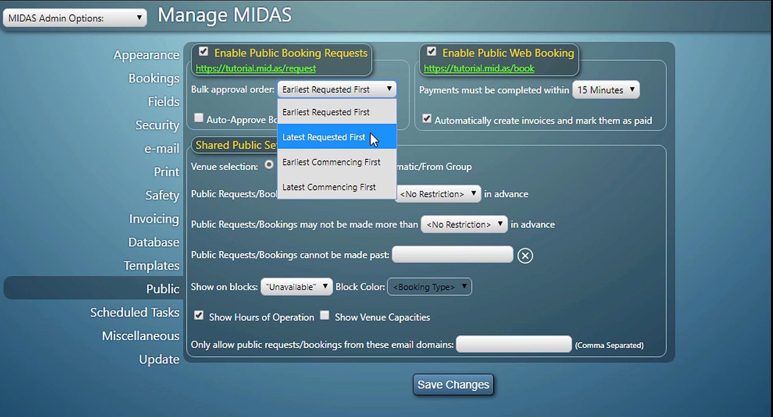The width and height of the screenshot is (773, 417).
Task: Switch to the Fields tab
Action: coord(163,101)
